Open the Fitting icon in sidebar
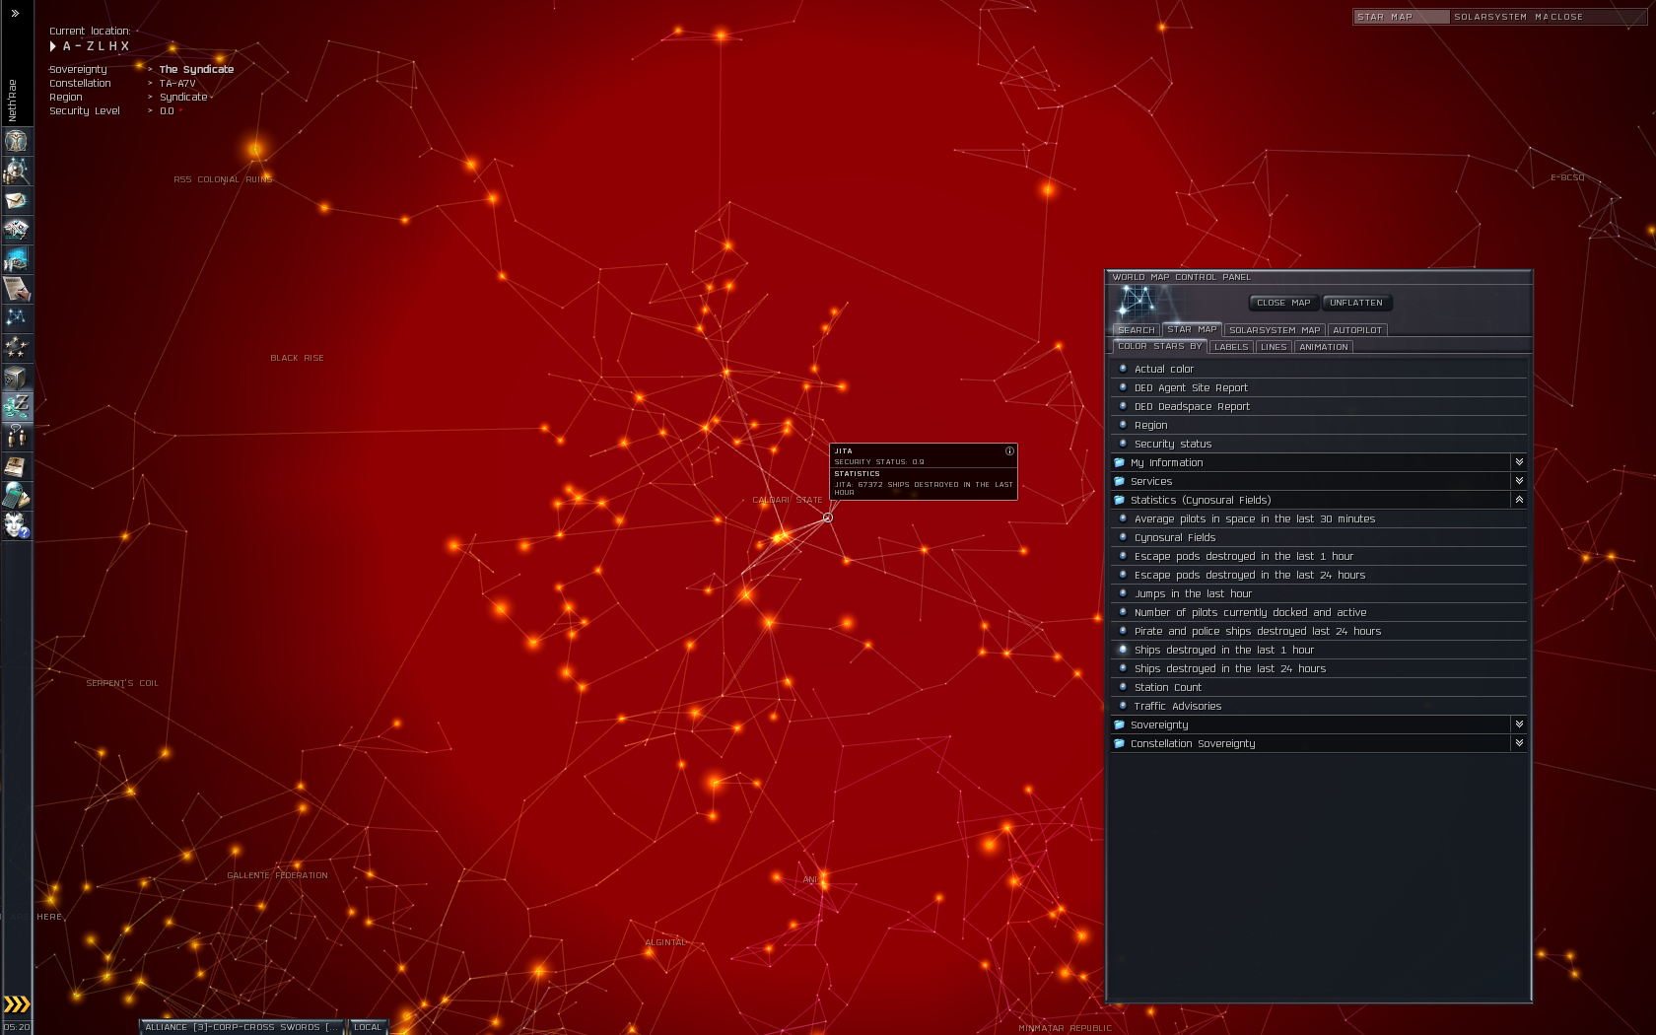Image resolution: width=1656 pixels, height=1035 pixels. 16,230
